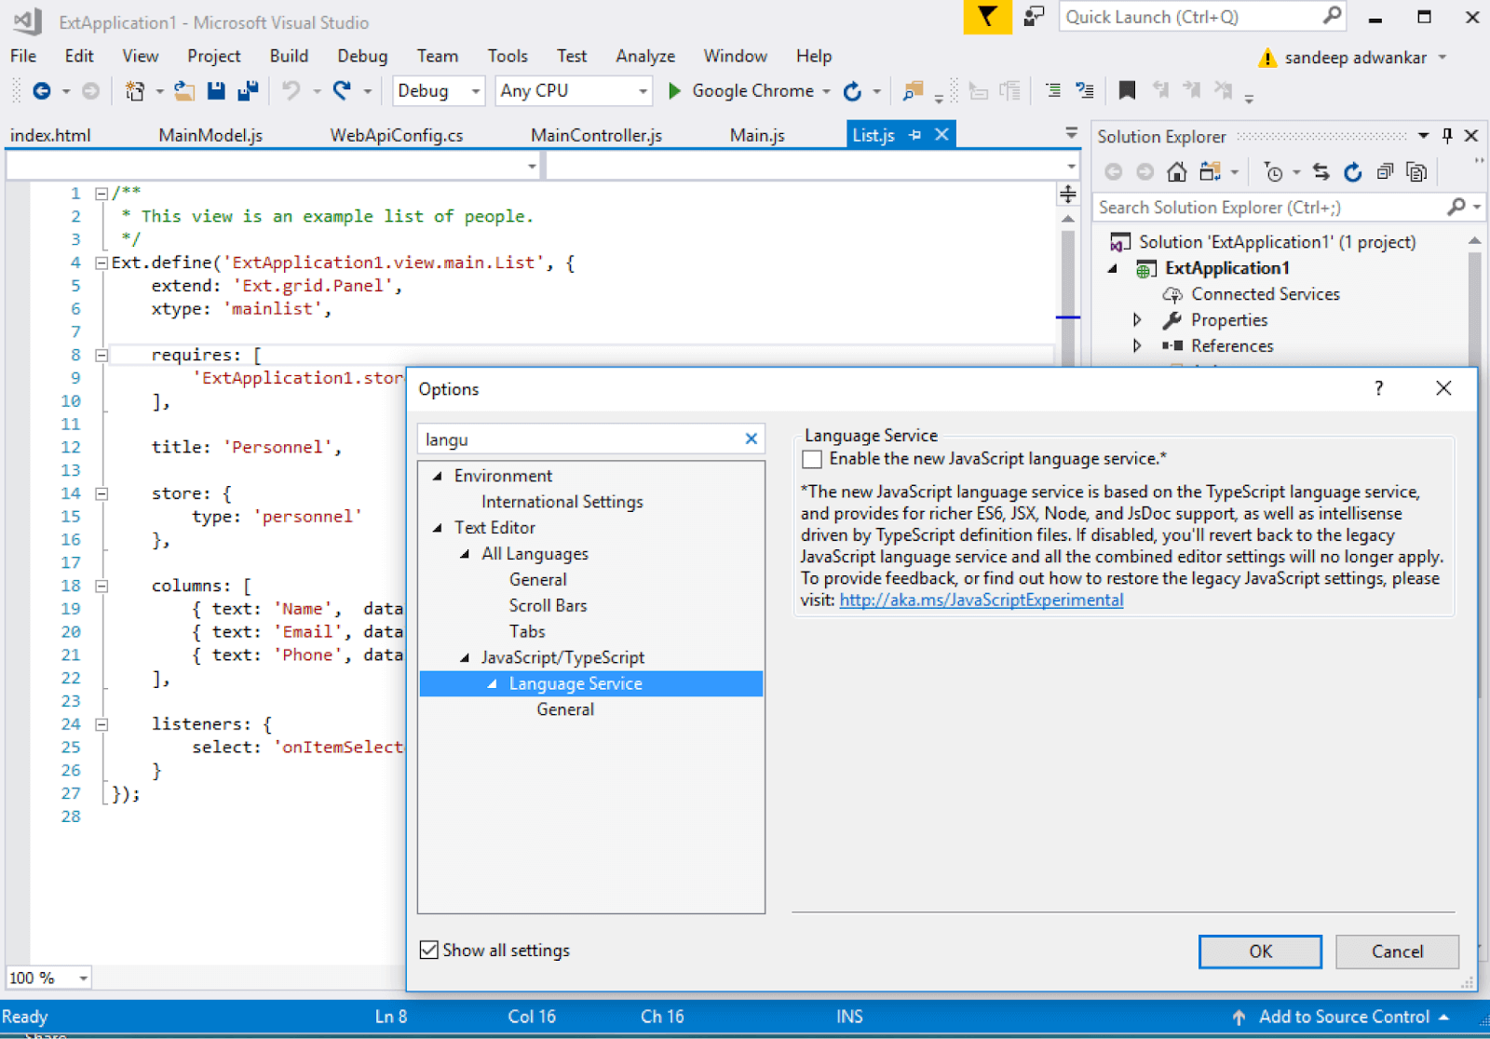
Task: Toggle the Show all settings checkbox
Action: pyautogui.click(x=429, y=950)
